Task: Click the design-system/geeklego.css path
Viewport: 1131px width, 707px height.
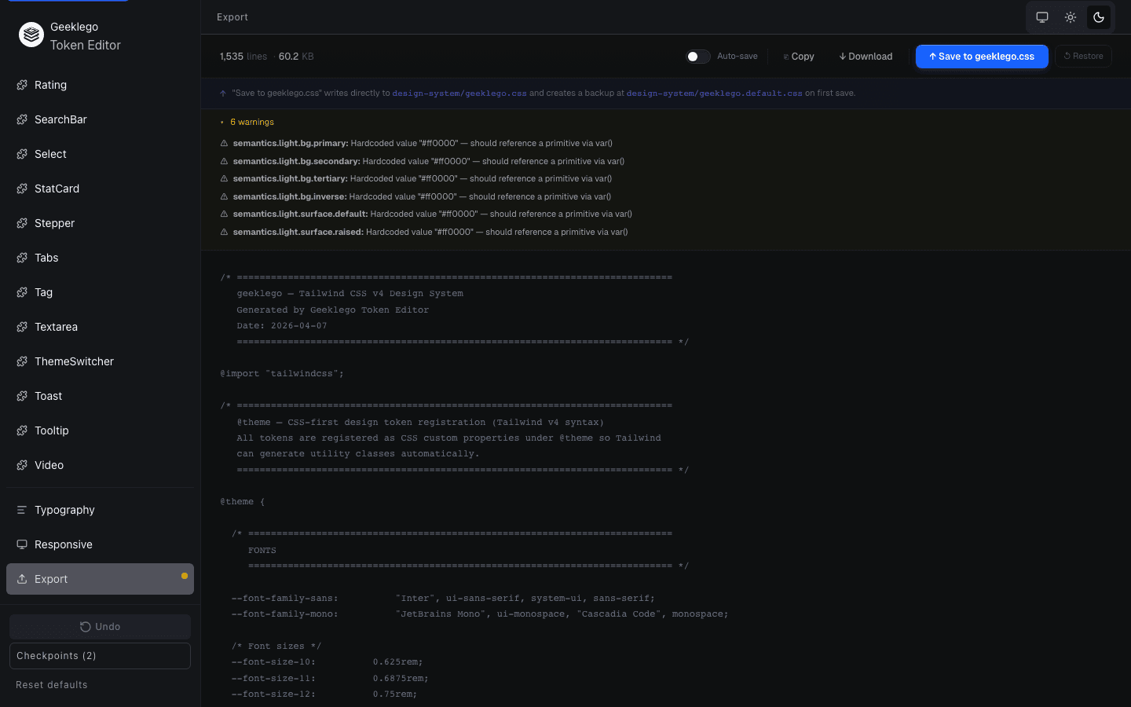Action: [459, 93]
